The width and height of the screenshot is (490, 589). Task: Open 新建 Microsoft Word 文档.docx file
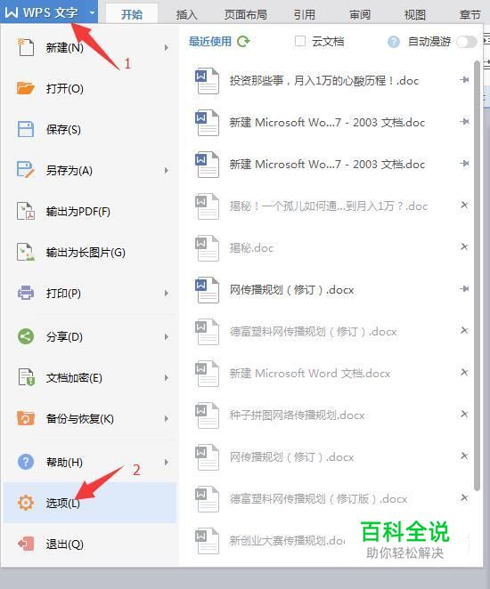[x=310, y=374]
